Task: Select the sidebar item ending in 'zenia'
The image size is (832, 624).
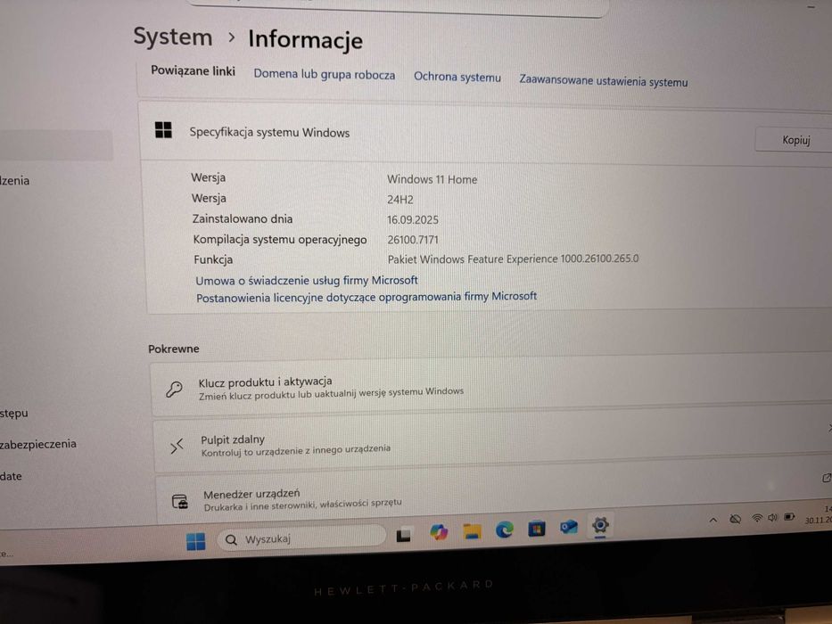Action: coord(15,180)
